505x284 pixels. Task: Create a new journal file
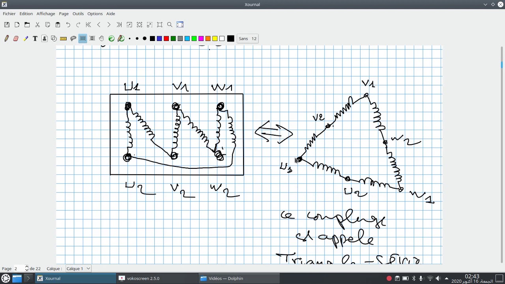pos(17,25)
